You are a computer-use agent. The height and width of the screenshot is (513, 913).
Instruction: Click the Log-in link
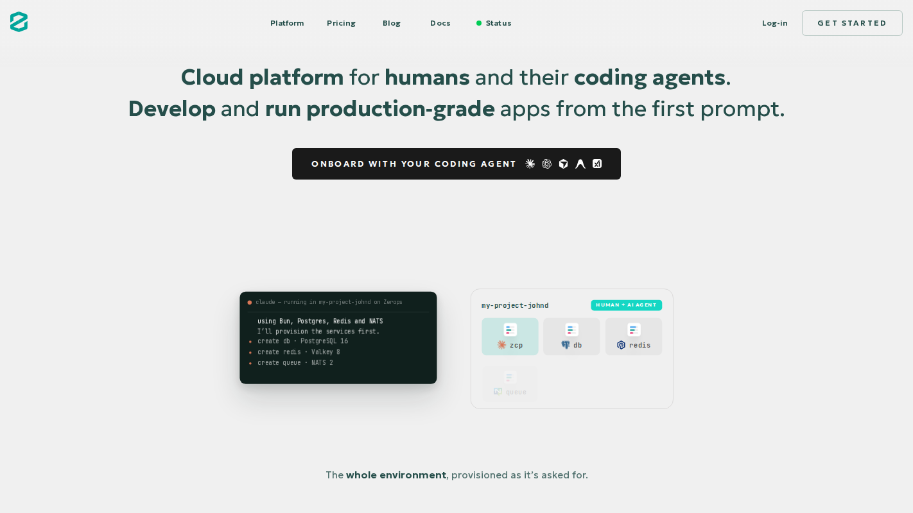775,23
